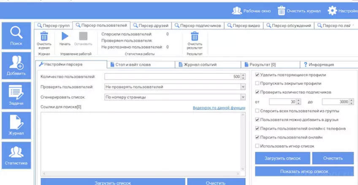This screenshot has height=185, width=358.
Task: Open the Журнал sidebar icon
Action: click(x=16, y=125)
